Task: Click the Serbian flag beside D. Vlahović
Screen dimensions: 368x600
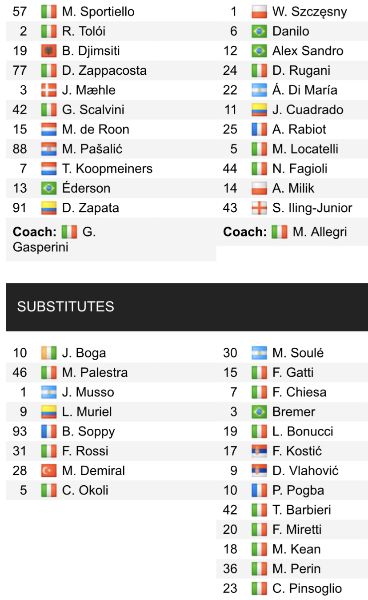Action: [x=259, y=471]
